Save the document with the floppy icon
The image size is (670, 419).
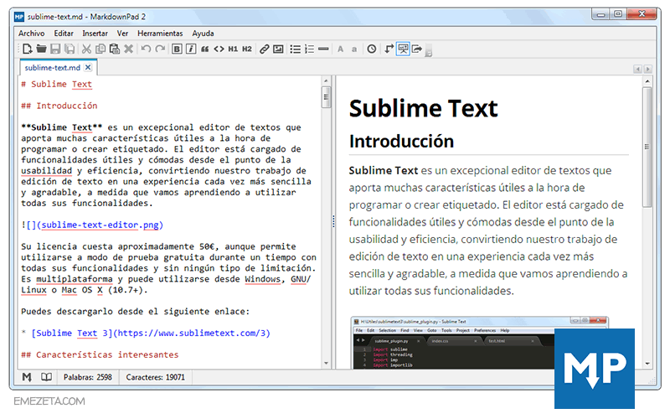pyautogui.click(x=55, y=49)
